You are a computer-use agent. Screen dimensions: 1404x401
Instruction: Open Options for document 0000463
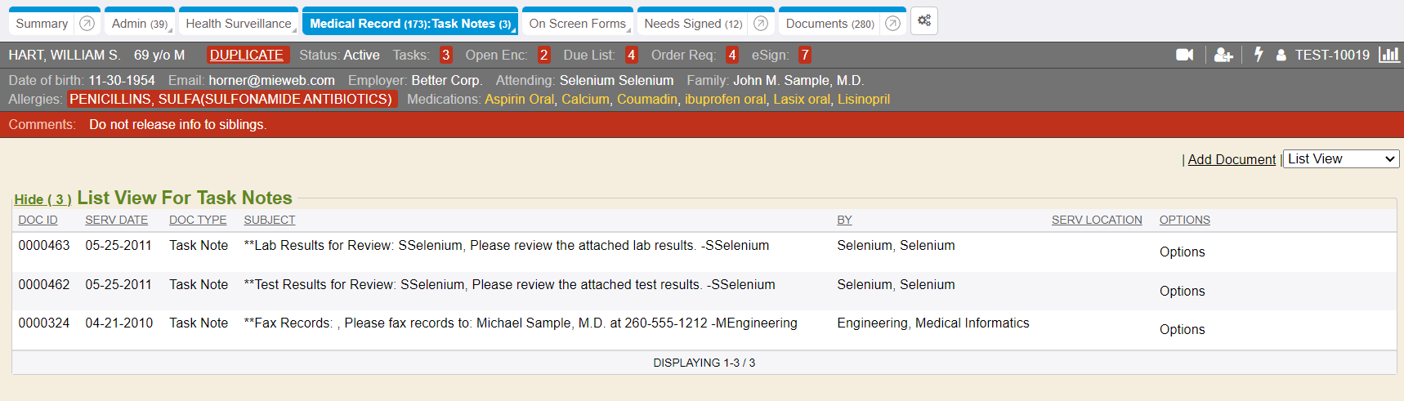pyautogui.click(x=1182, y=252)
